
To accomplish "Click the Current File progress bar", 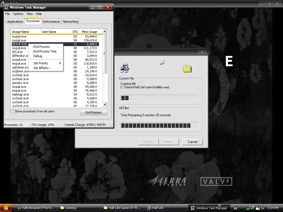I will (x=159, y=98).
